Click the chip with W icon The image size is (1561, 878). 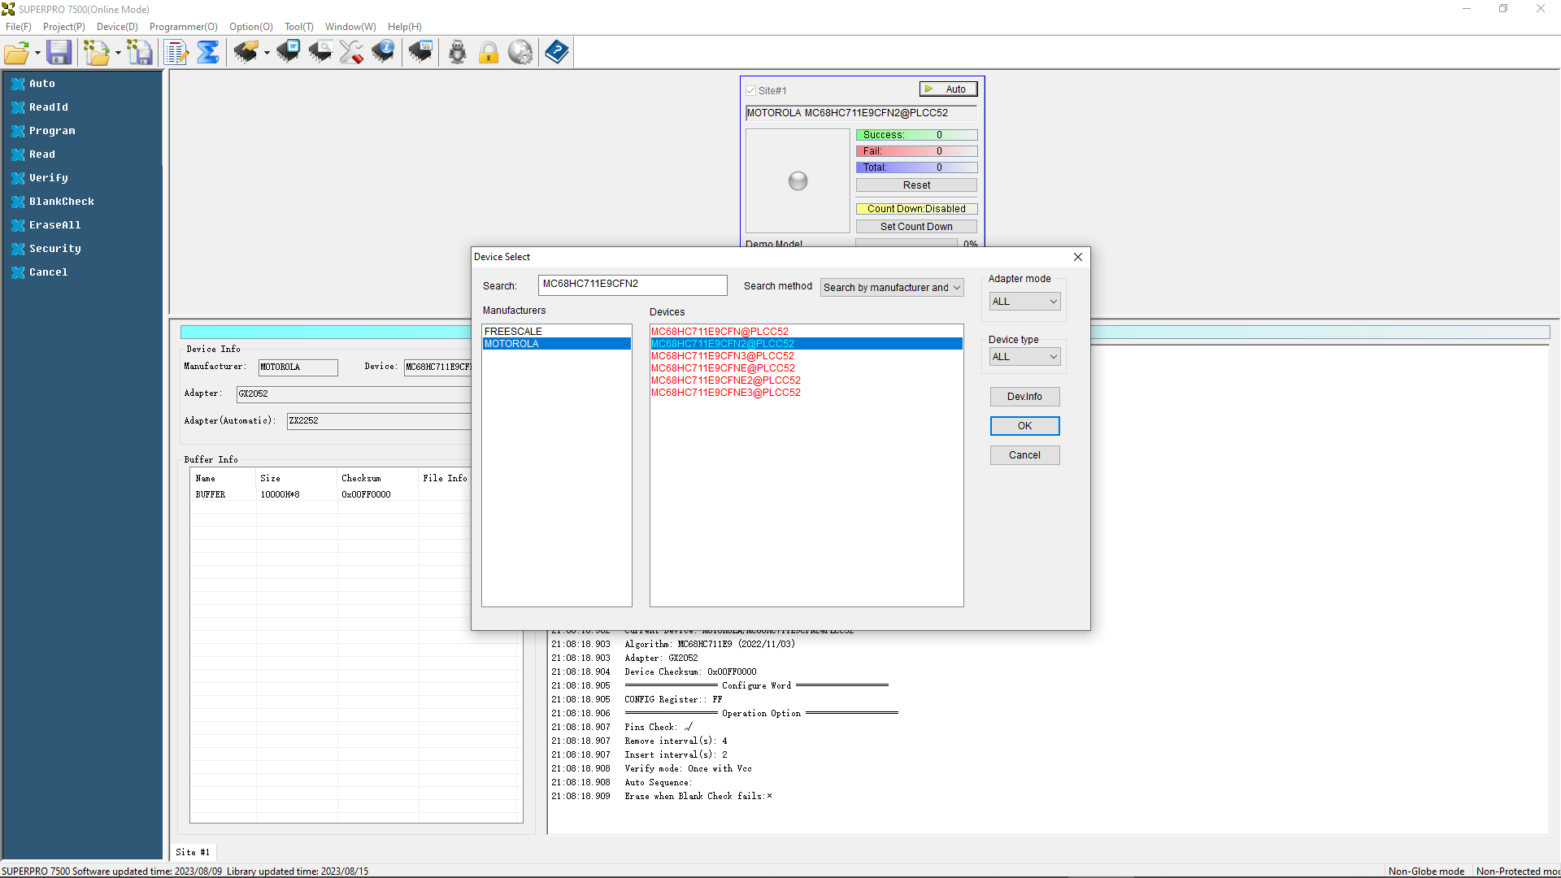(x=288, y=53)
